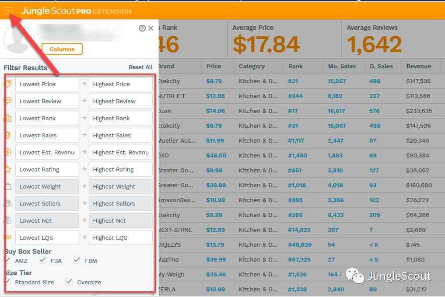The width and height of the screenshot is (445, 297).
Task: Click the rank bar chart icon
Action: tap(8, 118)
